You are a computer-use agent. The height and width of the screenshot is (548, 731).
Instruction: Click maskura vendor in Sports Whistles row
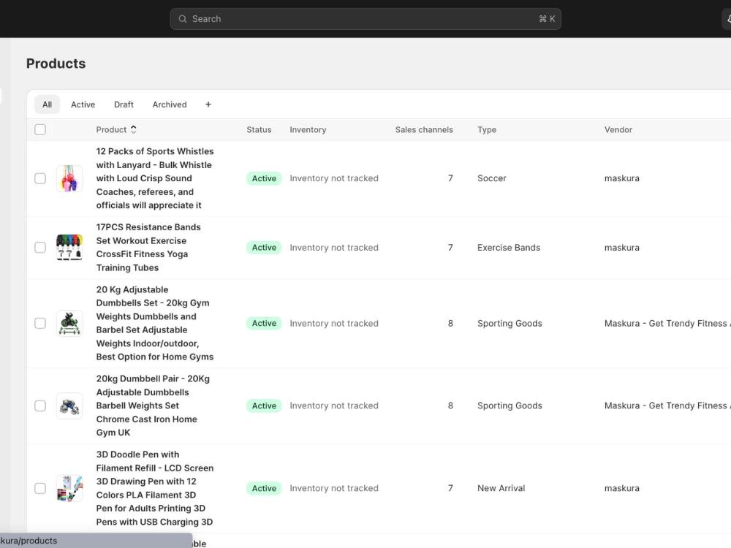[x=622, y=178]
